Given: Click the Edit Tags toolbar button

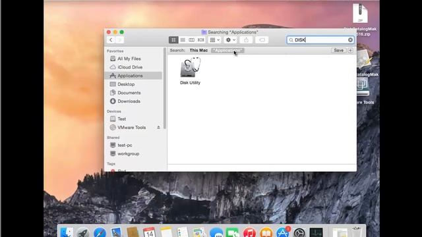Looking at the screenshot, I should pyautogui.click(x=262, y=40).
